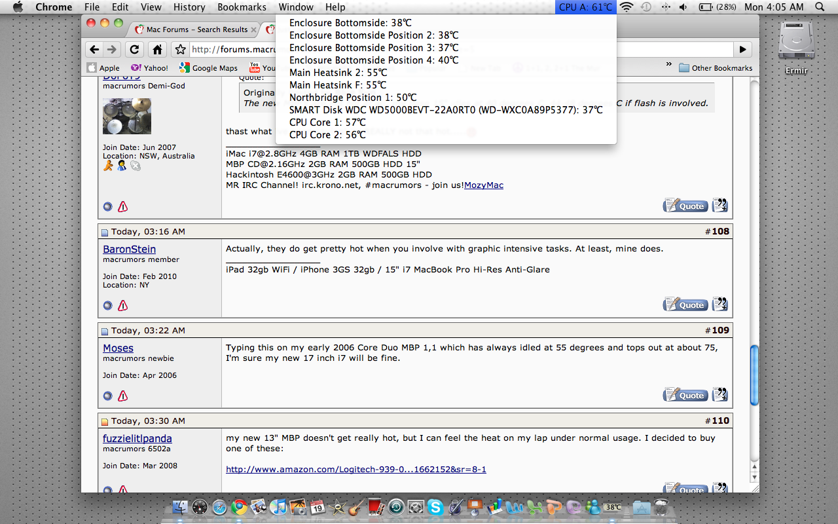Go back with the browser back arrow
This screenshot has width=838, height=524.
pos(94,49)
